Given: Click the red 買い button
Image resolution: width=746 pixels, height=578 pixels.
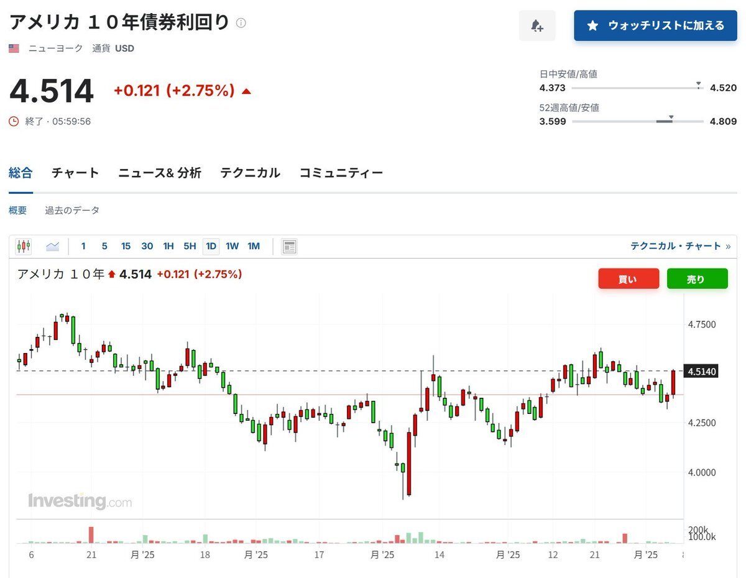Looking at the screenshot, I should (x=628, y=279).
